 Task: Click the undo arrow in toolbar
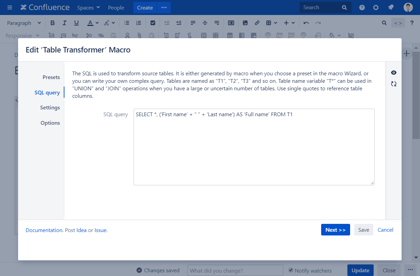click(x=306, y=23)
